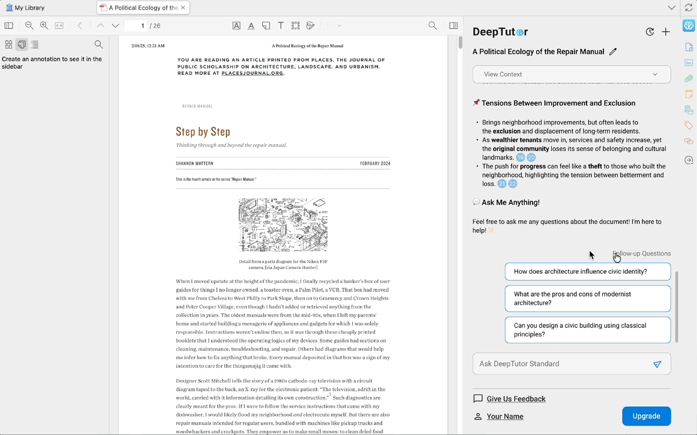The image size is (697, 435).
Task: Click the Ask Me Anything! heading
Action: tap(510, 203)
